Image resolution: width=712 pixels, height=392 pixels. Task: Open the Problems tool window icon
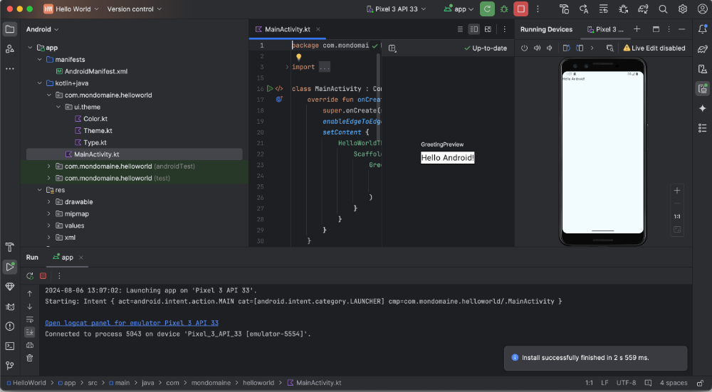[x=9, y=327]
